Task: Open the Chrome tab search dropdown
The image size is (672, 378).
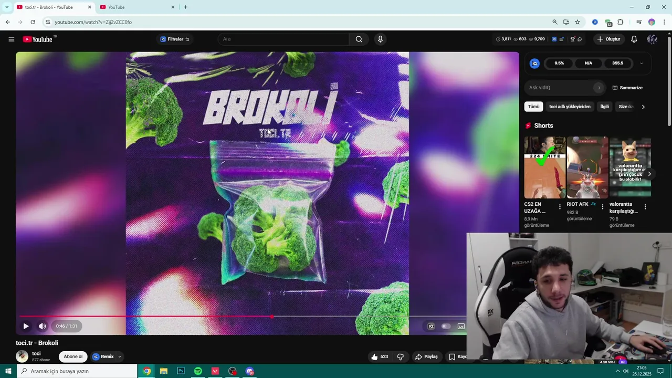Action: point(6,7)
